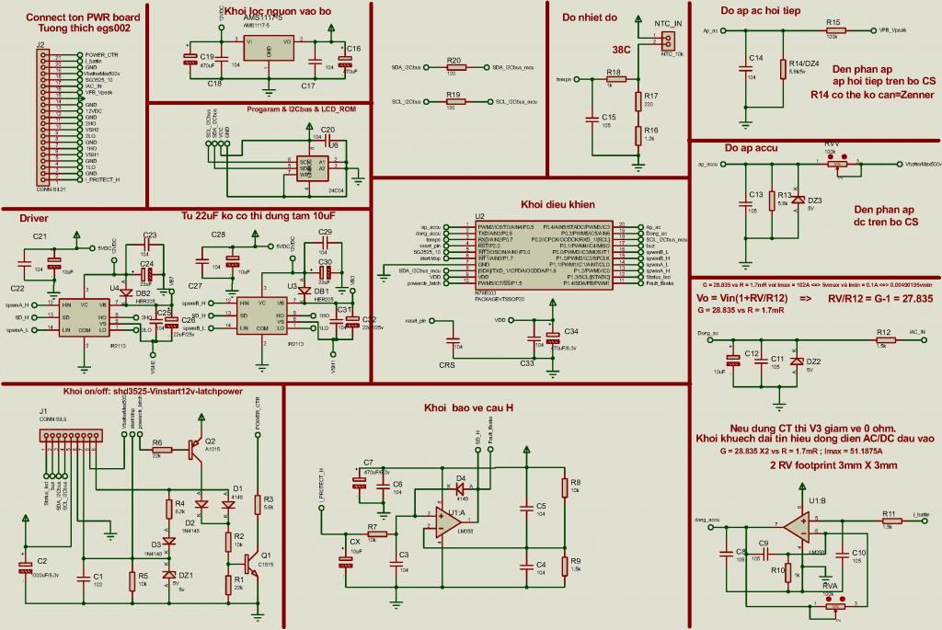
Task: Select the DB2 HER205 diode
Action: click(x=126, y=293)
